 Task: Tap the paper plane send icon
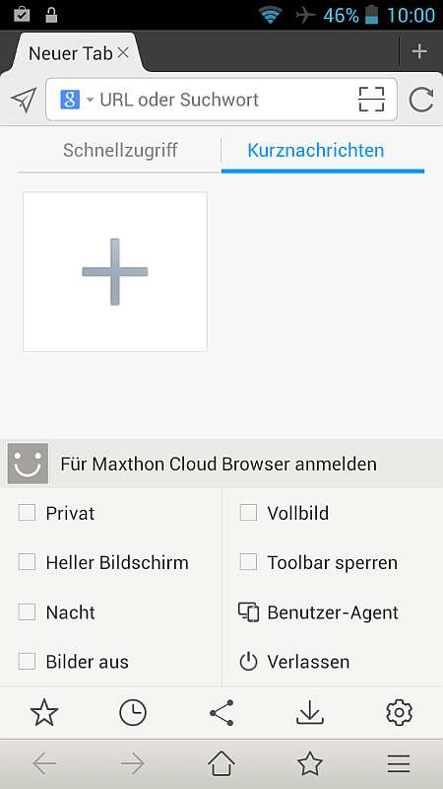[24, 101]
